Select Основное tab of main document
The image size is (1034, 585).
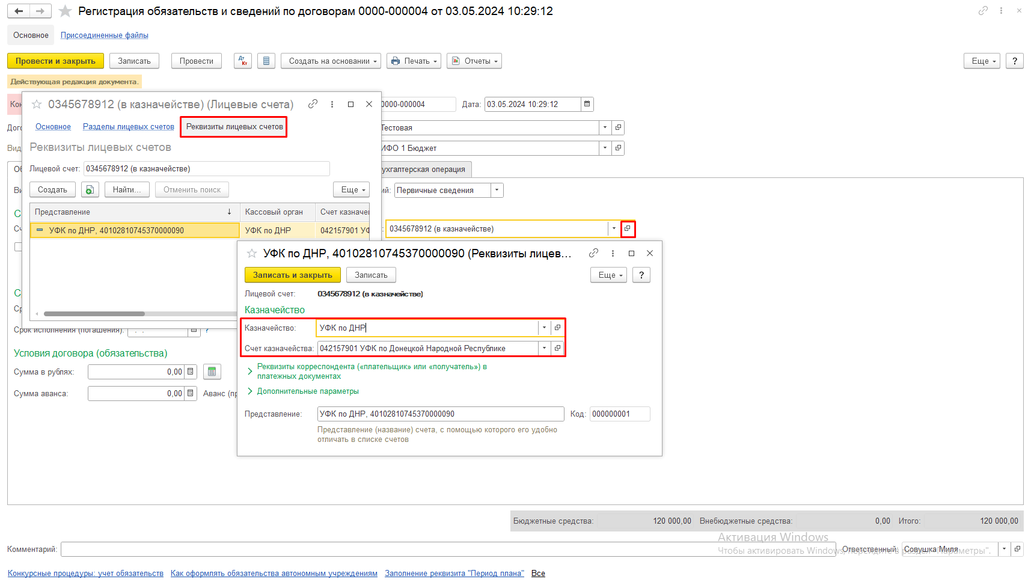pos(31,35)
